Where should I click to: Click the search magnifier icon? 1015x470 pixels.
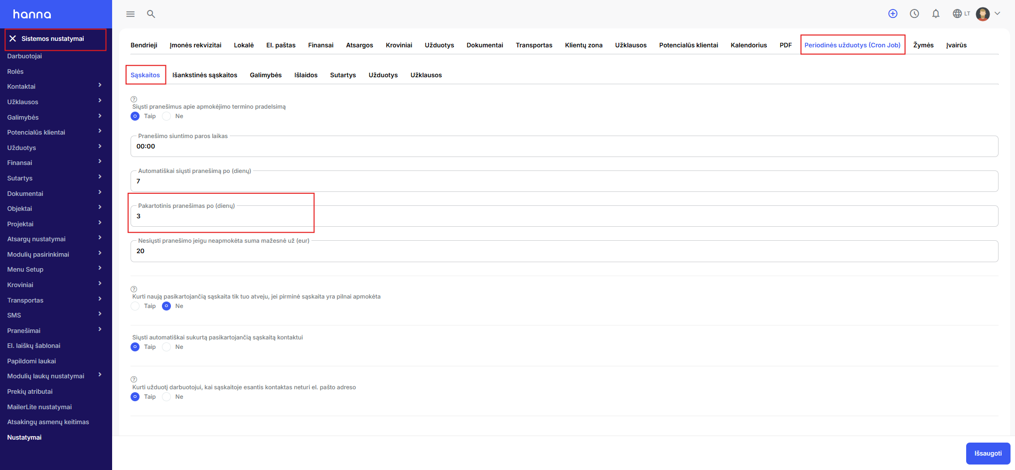point(151,14)
